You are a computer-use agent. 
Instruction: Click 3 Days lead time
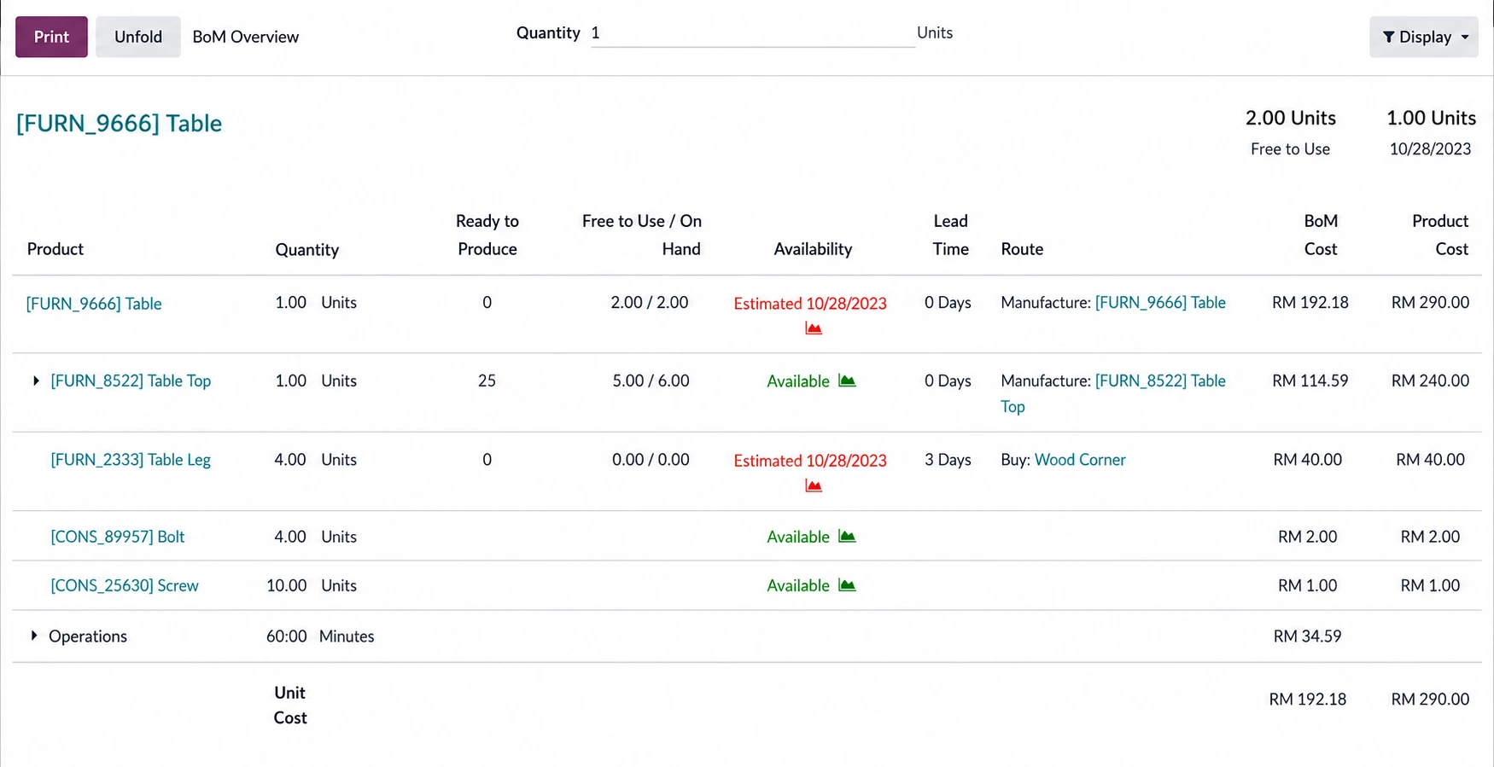(948, 460)
